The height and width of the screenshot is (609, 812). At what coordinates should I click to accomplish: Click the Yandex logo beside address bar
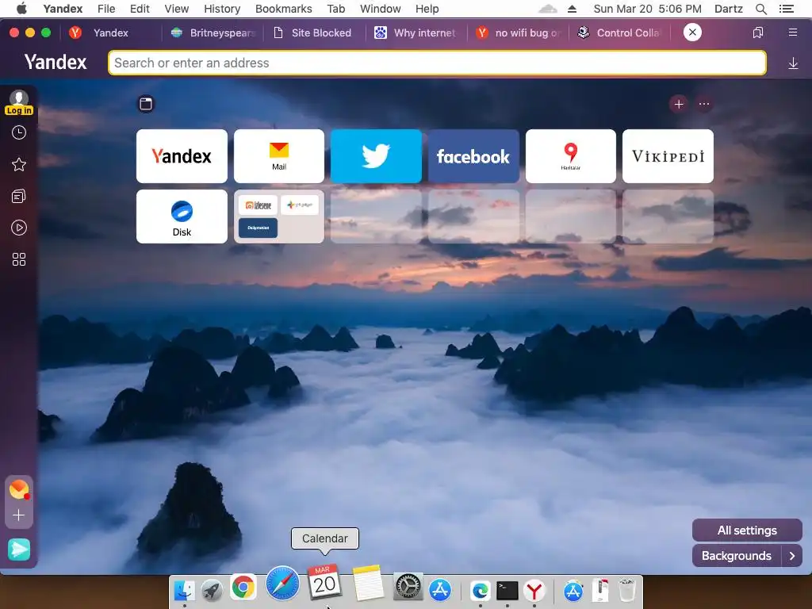click(x=56, y=62)
